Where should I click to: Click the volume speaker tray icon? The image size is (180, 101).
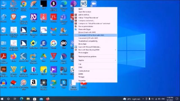click(159, 99)
